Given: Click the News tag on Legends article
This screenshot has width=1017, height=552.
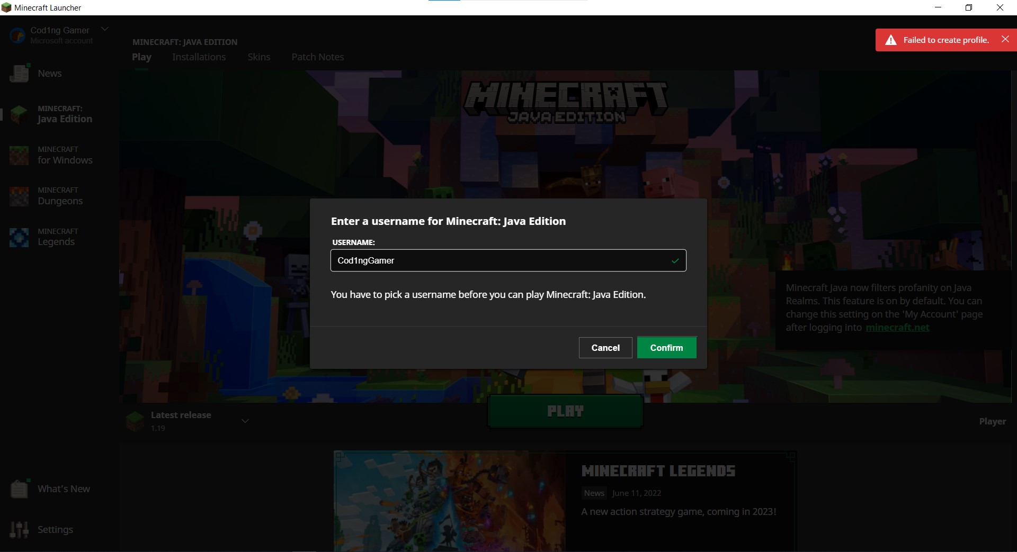Looking at the screenshot, I should [594, 493].
